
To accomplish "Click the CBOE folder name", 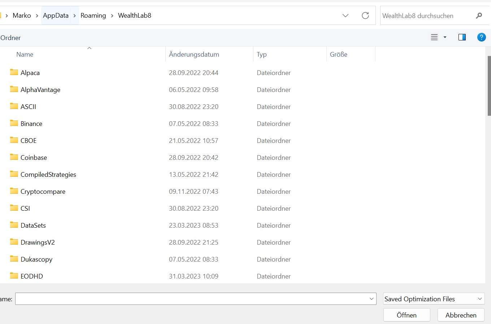I will (x=29, y=140).
